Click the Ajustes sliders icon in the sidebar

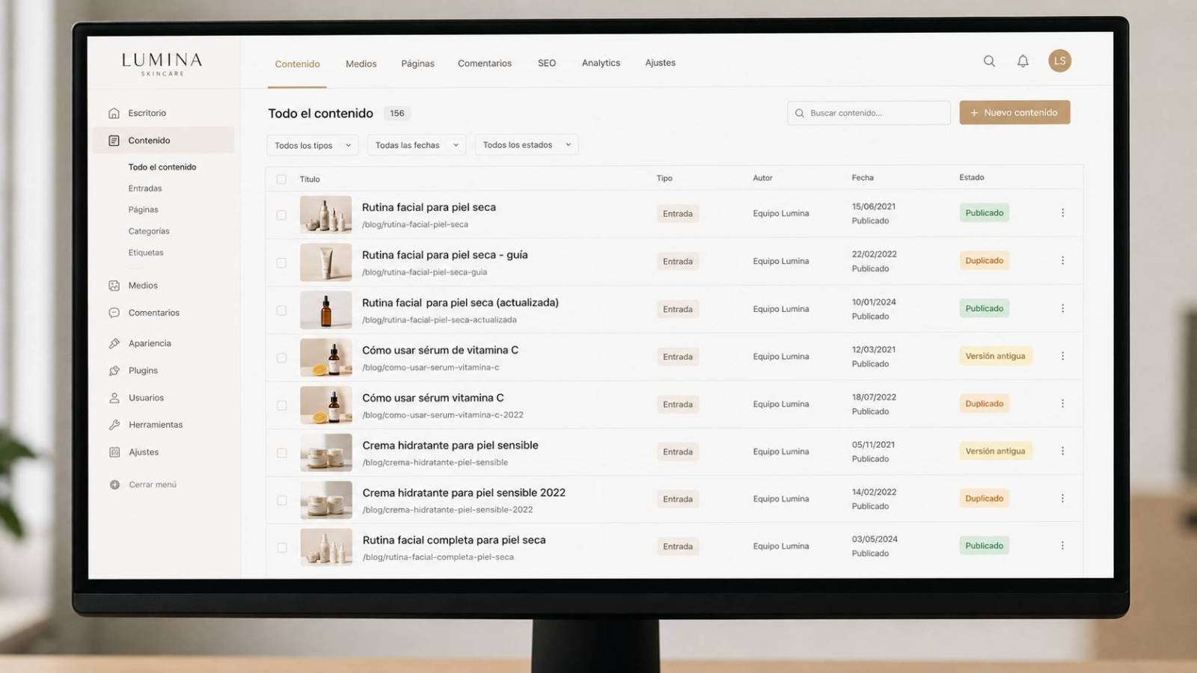pos(114,452)
